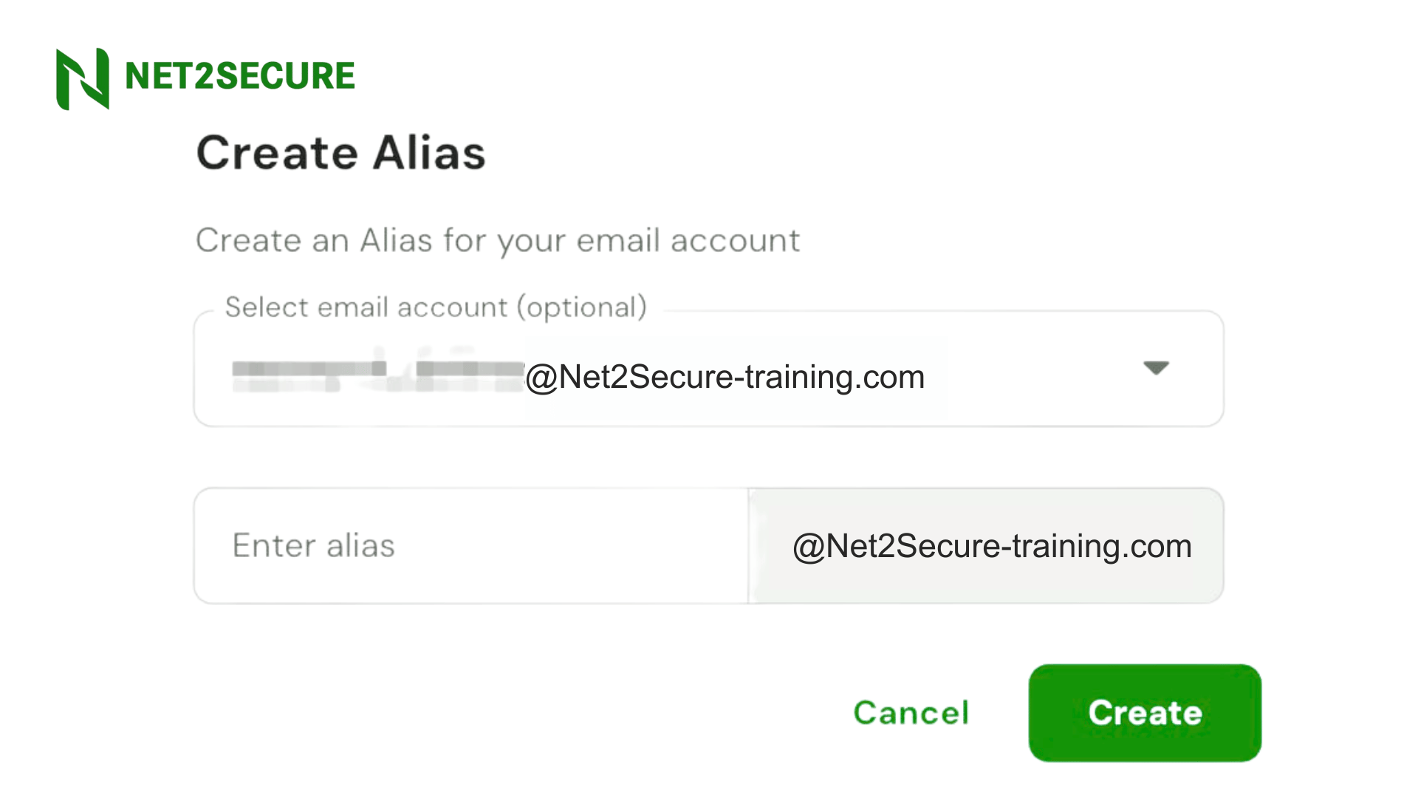Click the "Create an Alias for your email account" subtitle
This screenshot has width=1418, height=798.
[498, 241]
